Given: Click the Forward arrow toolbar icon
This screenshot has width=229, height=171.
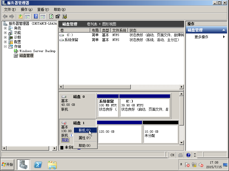Looking at the screenshot, I should 12,16.
